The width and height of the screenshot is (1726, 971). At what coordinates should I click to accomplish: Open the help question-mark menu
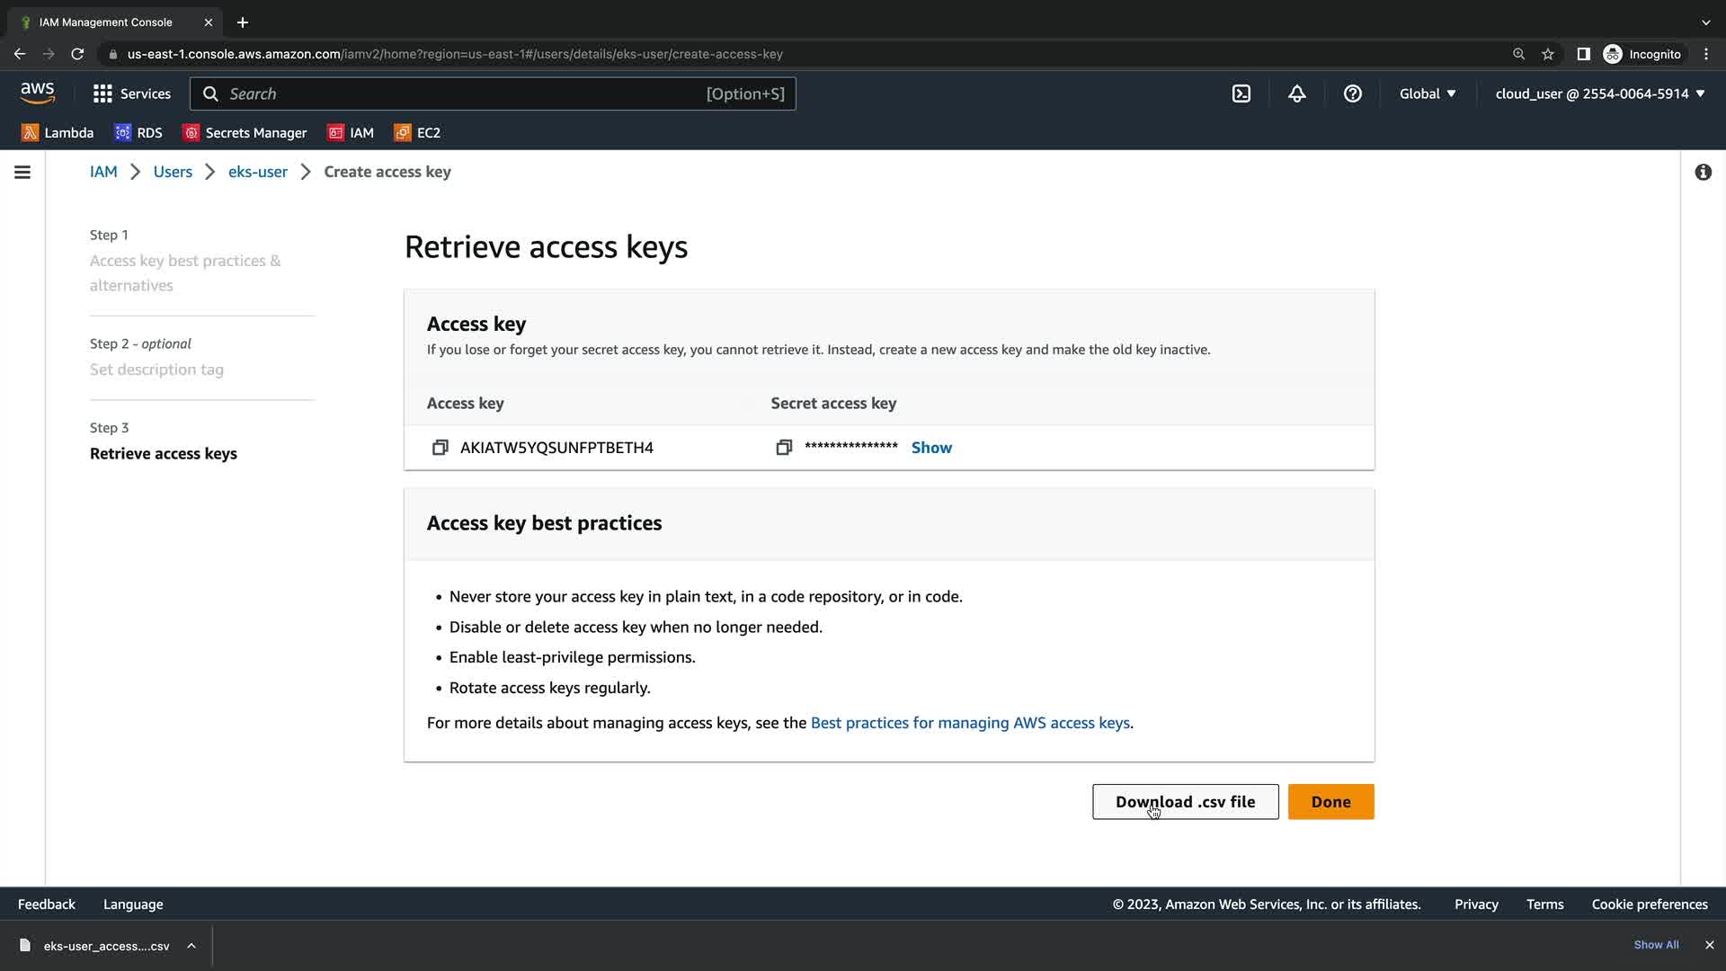point(1352,94)
